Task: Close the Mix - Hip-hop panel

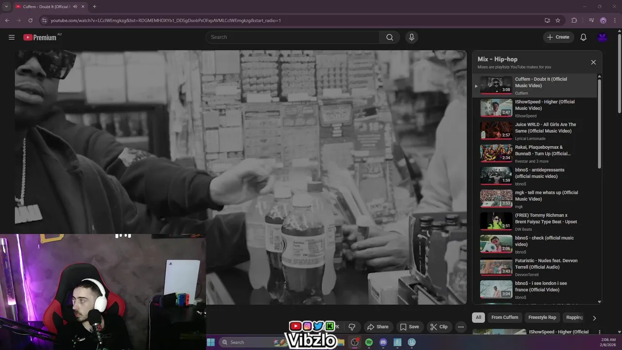Action: [x=593, y=62]
